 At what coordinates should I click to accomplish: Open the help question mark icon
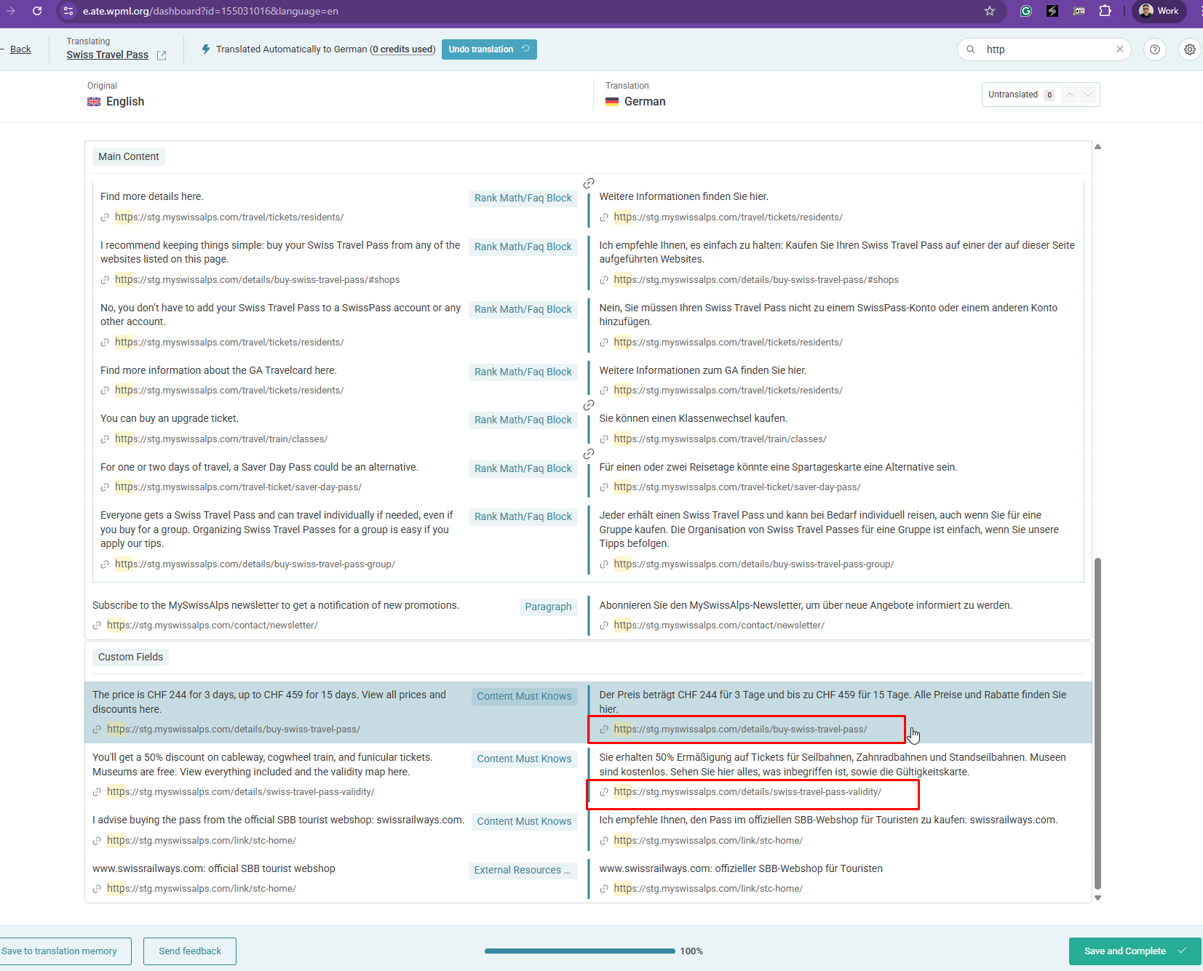tap(1155, 49)
